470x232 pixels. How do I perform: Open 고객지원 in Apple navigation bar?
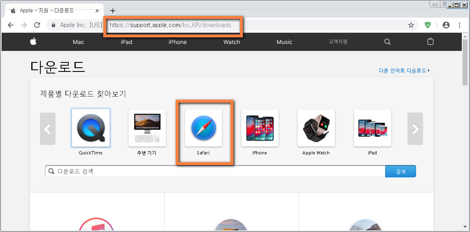338,42
